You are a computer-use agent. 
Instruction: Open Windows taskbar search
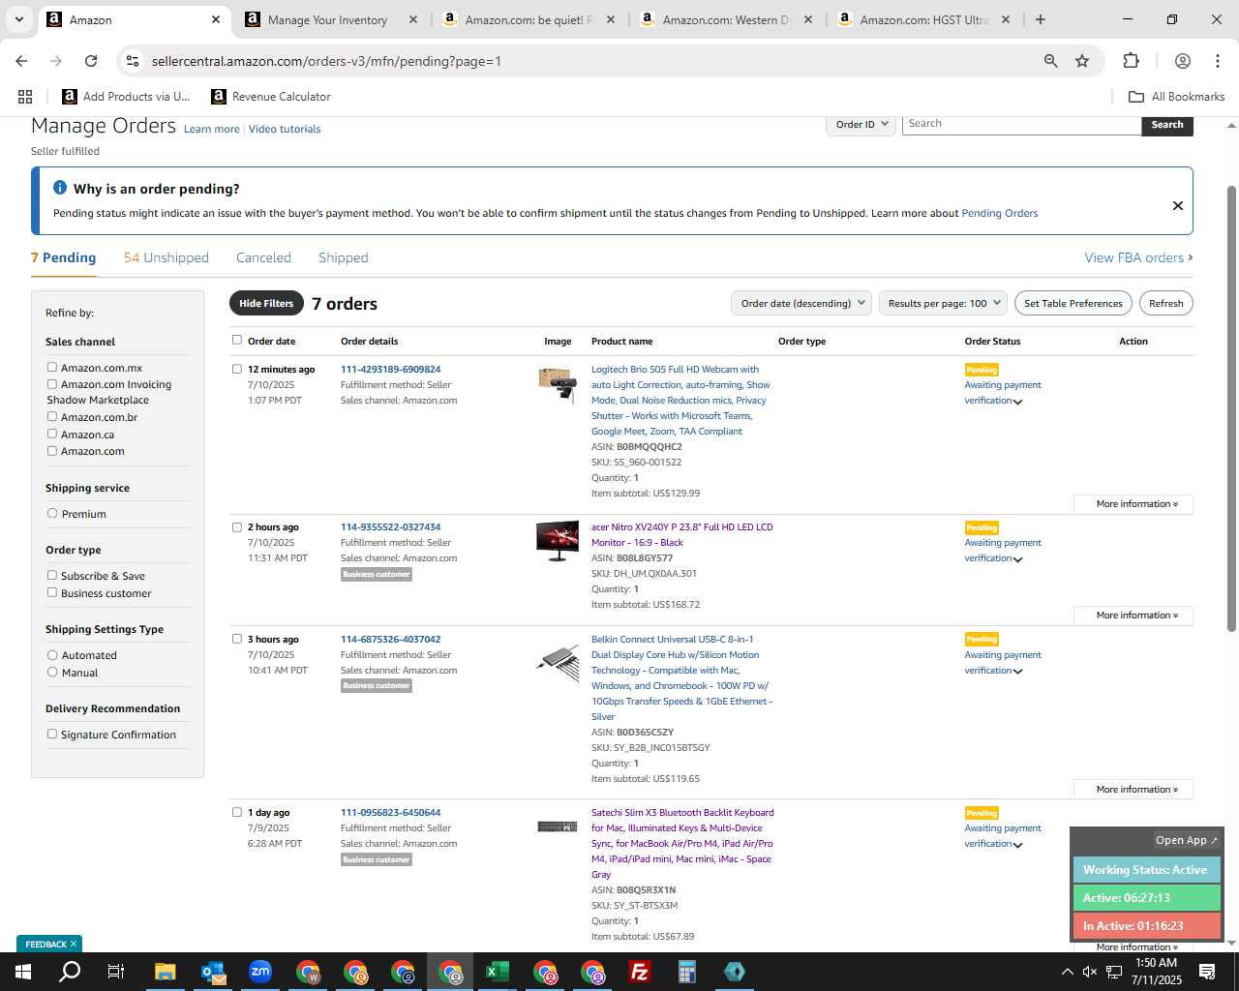click(x=70, y=972)
